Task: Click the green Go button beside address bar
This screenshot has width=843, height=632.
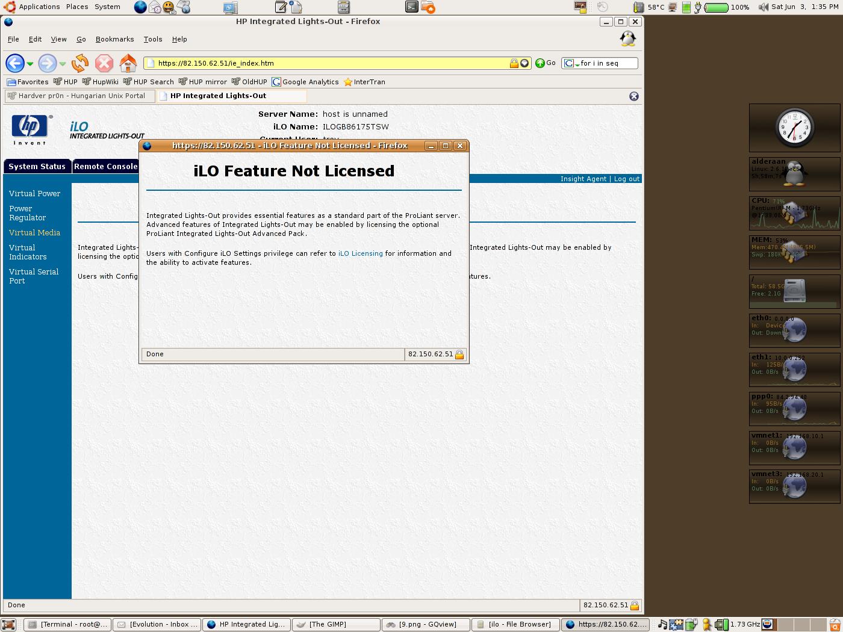Action: tap(546, 63)
